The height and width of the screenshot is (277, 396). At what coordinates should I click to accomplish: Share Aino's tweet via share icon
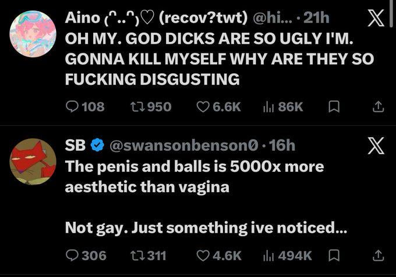click(x=379, y=106)
